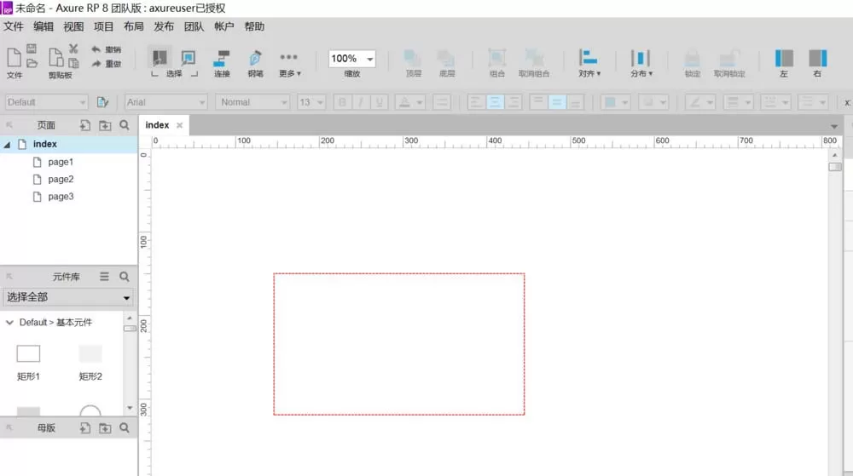Align text to top
Viewport: 853px width, 476px height.
538,102
